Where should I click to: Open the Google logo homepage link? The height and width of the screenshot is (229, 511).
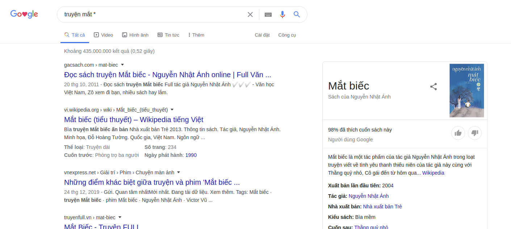click(x=24, y=14)
